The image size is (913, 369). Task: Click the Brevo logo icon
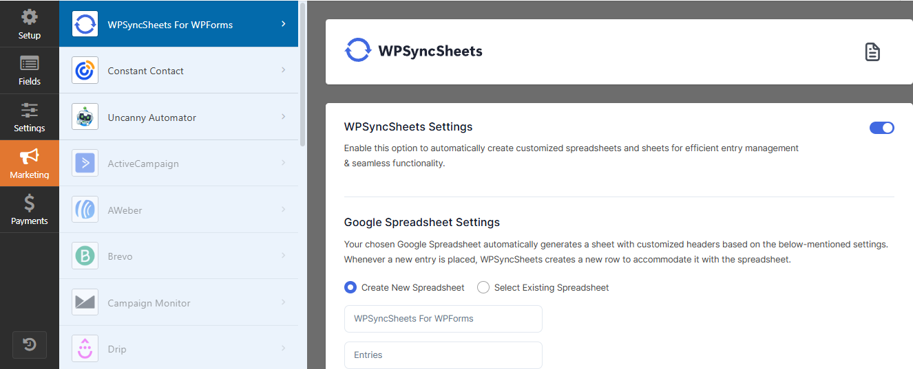point(85,256)
